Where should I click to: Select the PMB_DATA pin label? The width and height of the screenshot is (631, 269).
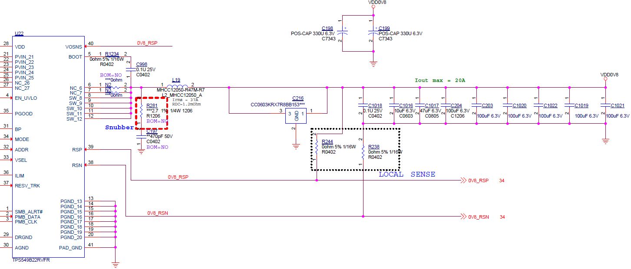tap(27, 217)
